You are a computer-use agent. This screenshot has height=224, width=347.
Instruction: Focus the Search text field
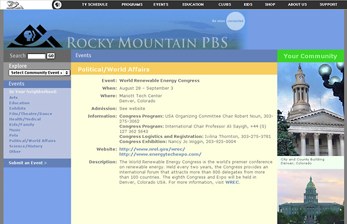click(37, 56)
